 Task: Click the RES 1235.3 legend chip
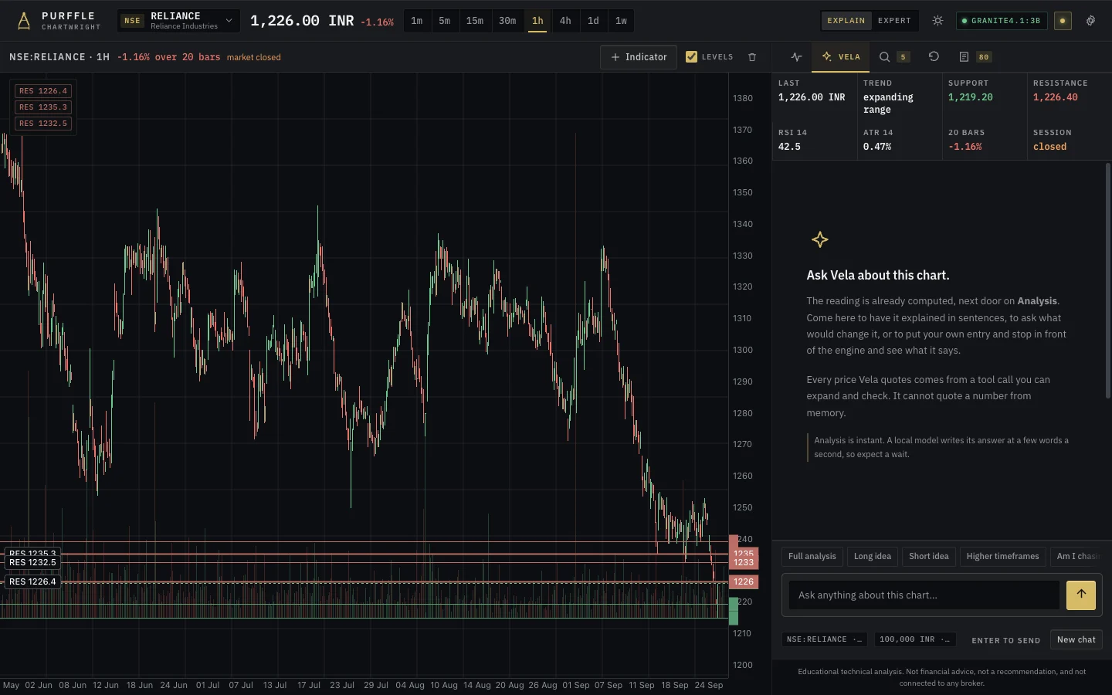click(x=43, y=107)
